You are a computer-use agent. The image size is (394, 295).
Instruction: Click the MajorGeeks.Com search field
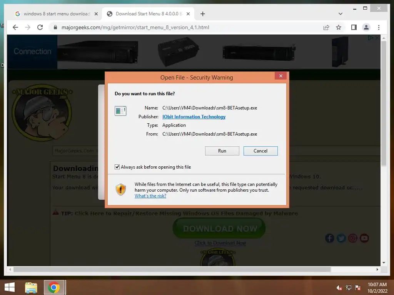75,151
